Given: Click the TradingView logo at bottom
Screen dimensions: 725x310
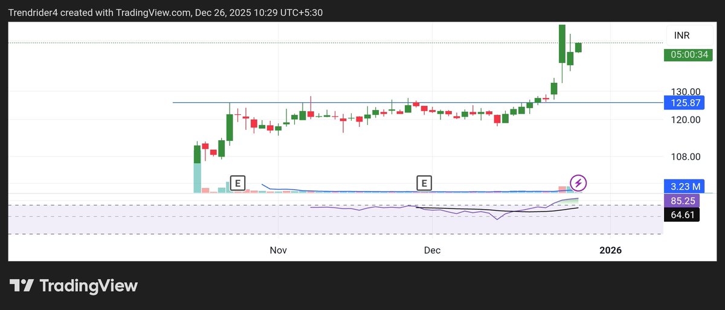Looking at the screenshot, I should [x=74, y=286].
